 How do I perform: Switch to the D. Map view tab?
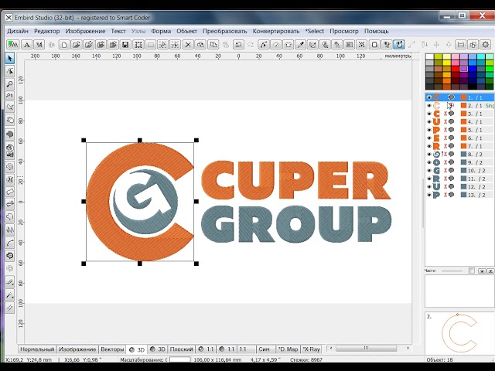point(288,349)
